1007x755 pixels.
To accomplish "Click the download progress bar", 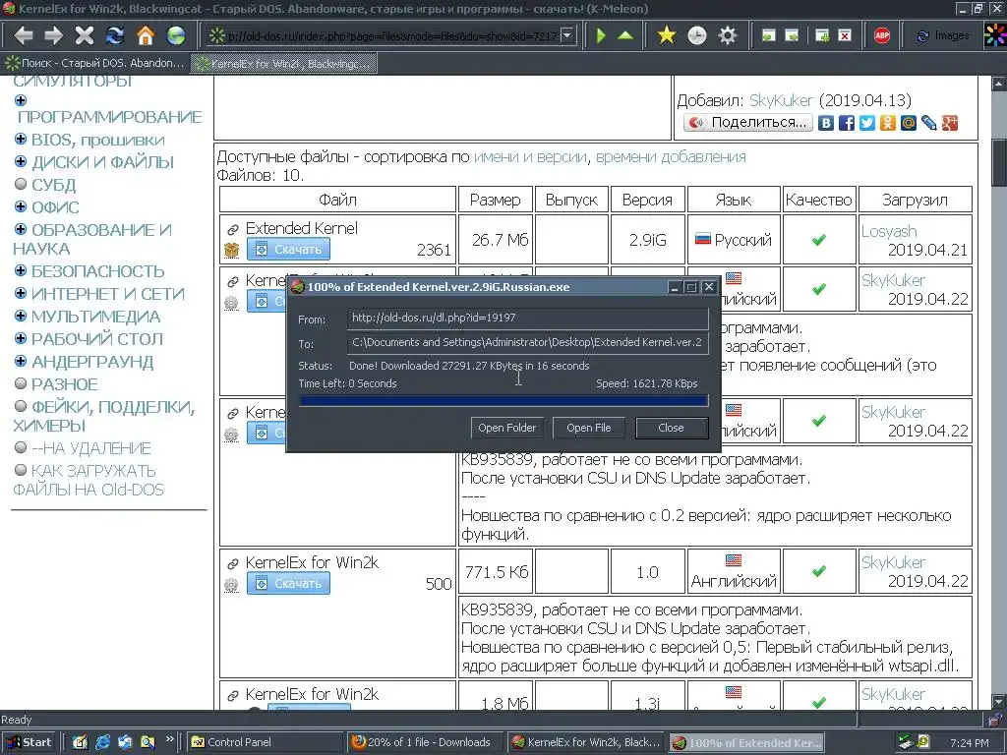I will 503,401.
